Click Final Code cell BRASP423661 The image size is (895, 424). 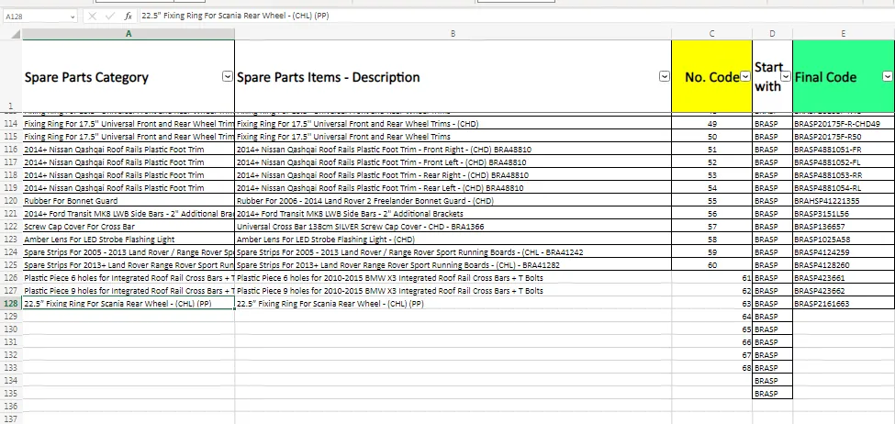click(844, 278)
